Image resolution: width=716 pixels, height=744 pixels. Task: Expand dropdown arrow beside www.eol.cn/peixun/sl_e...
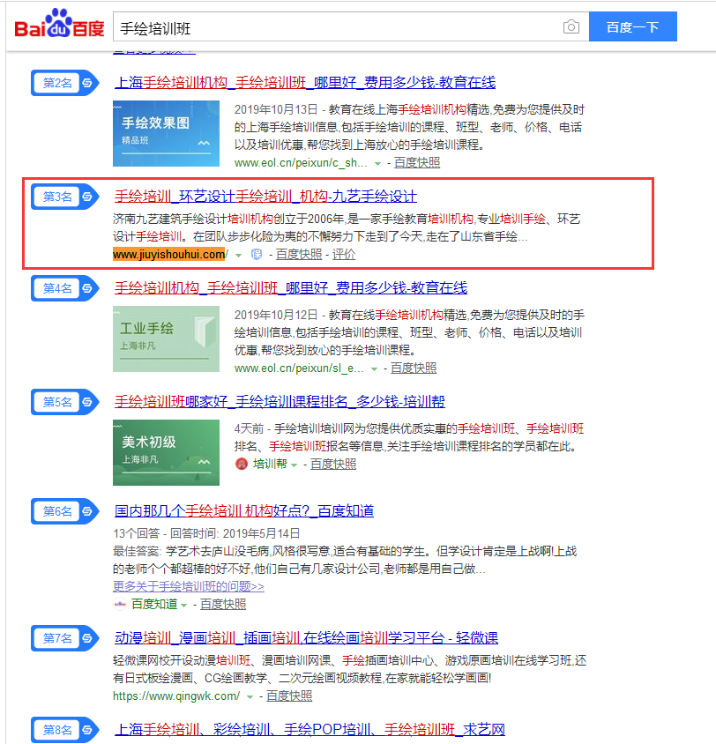click(375, 369)
